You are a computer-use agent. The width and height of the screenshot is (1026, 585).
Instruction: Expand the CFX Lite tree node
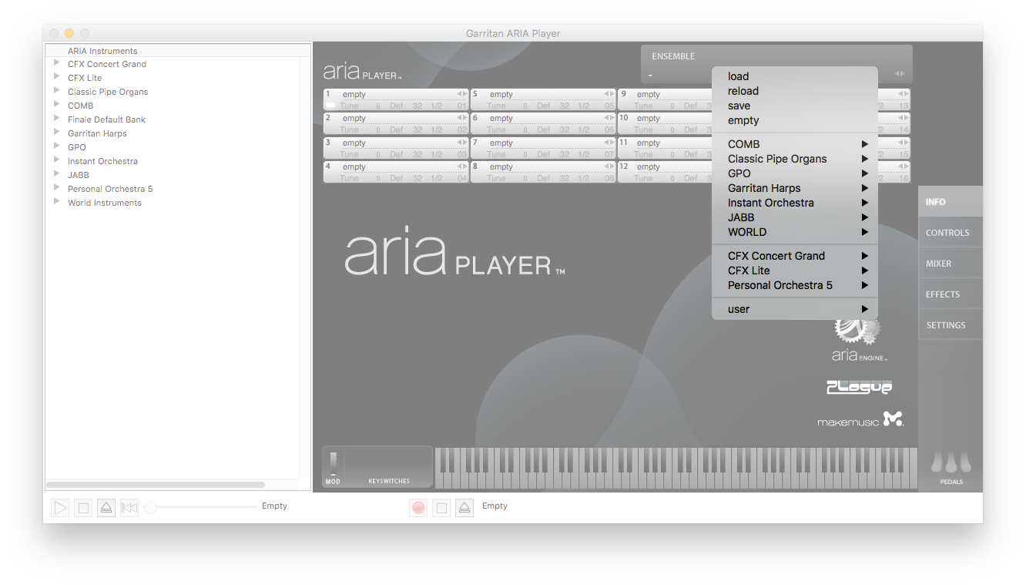[57, 77]
